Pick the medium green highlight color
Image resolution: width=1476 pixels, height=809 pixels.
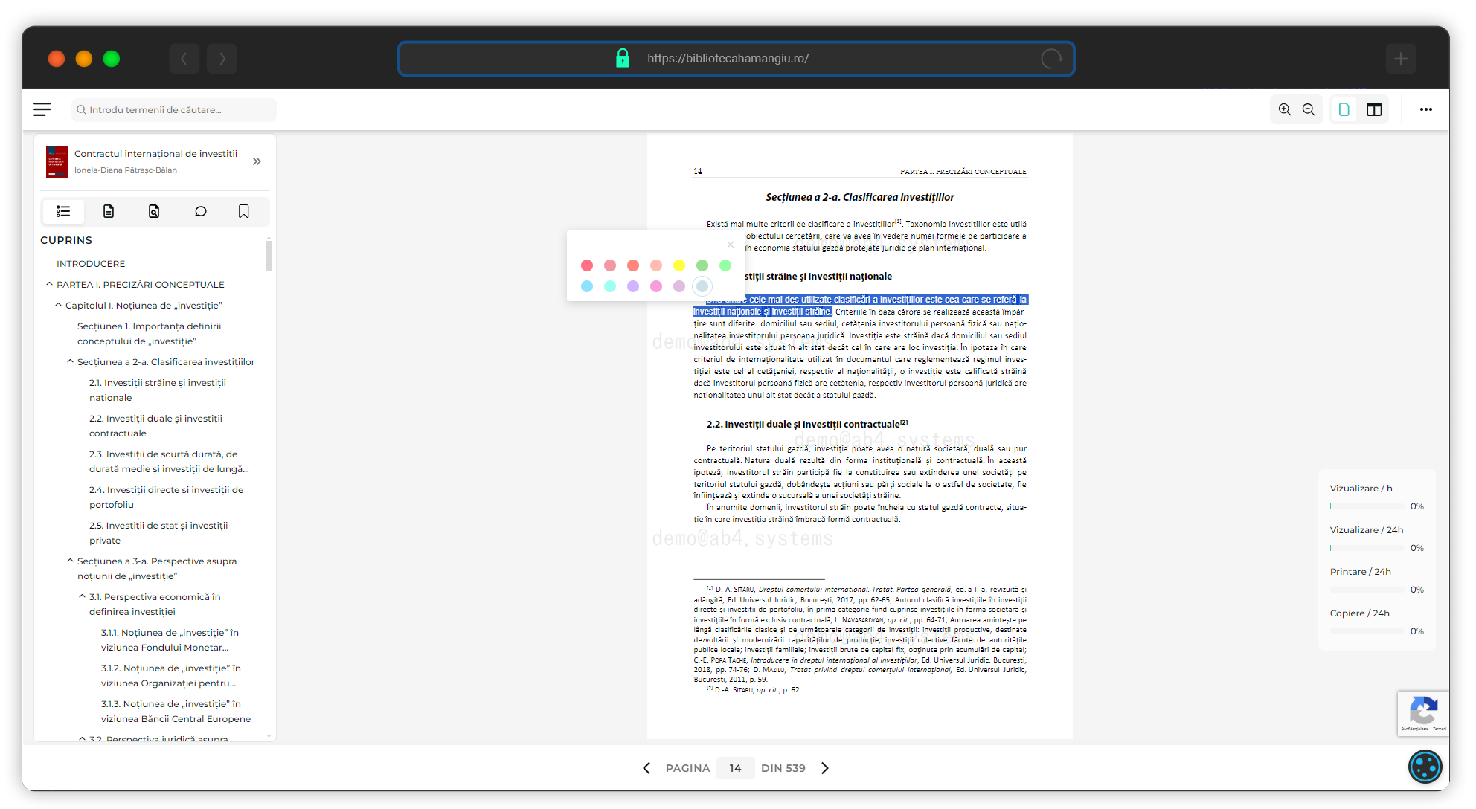702,265
